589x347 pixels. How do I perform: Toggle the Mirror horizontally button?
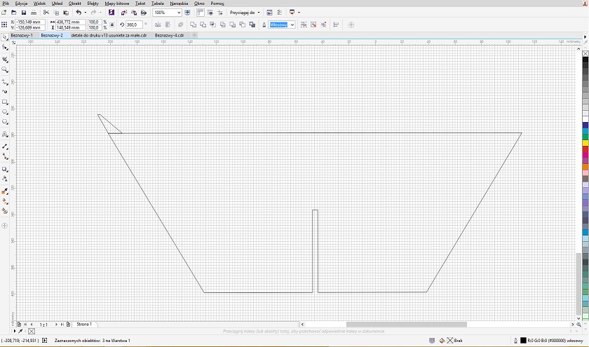[156, 25]
